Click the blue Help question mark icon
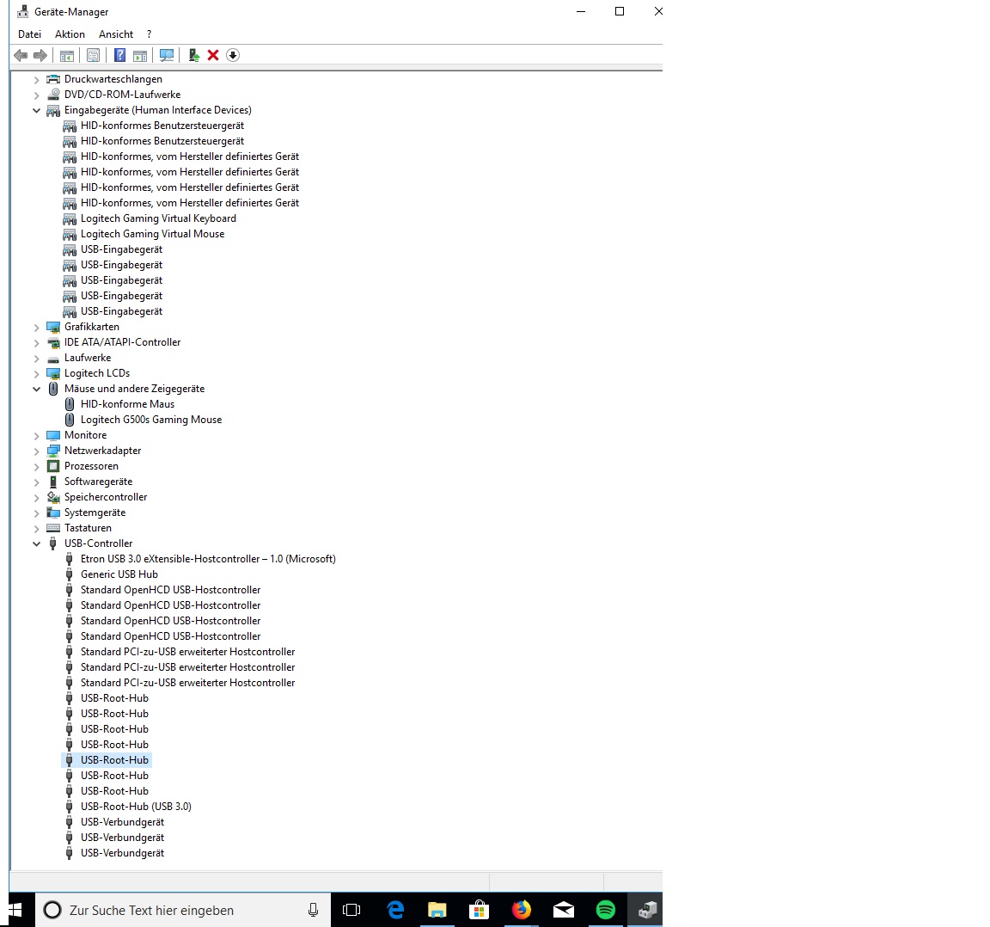Screen dimensions: 990x927 120,56
